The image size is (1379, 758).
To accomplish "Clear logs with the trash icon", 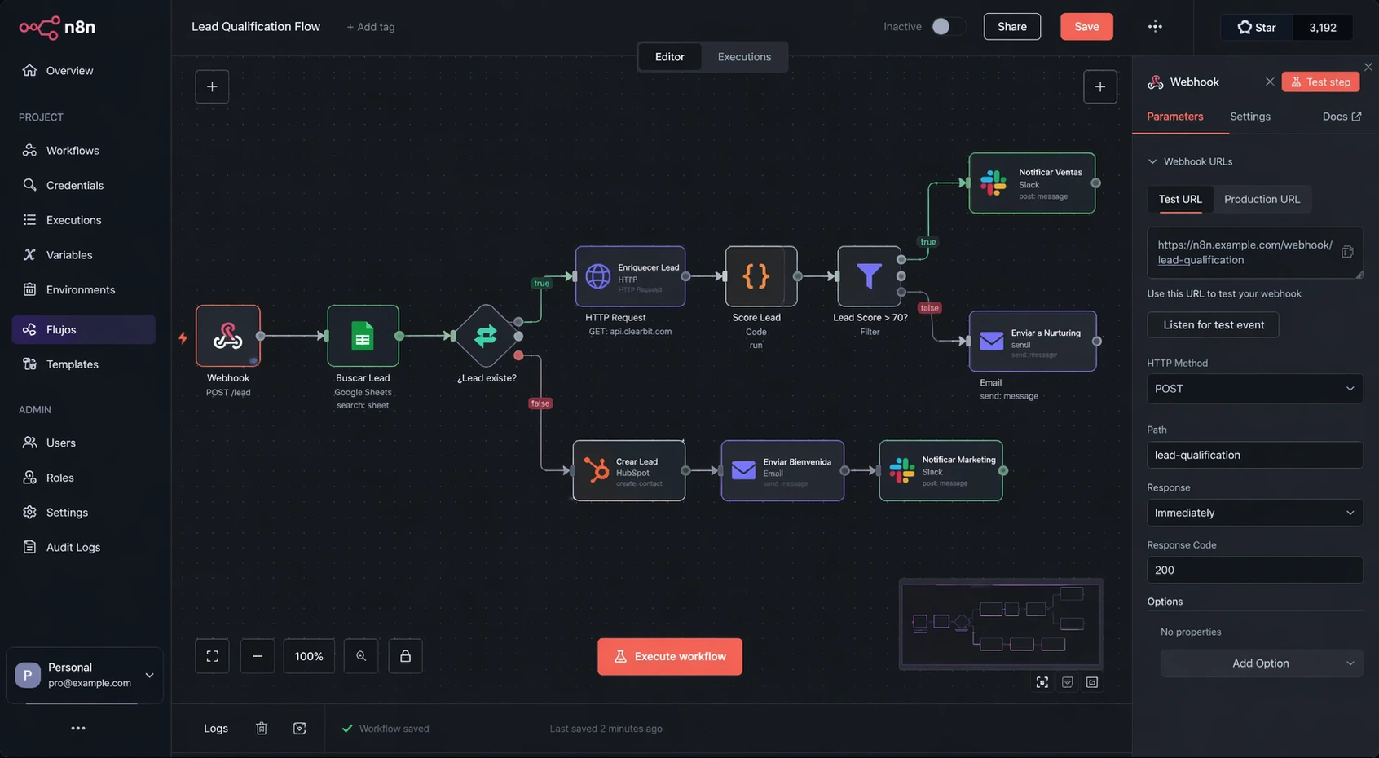I will tap(262, 729).
